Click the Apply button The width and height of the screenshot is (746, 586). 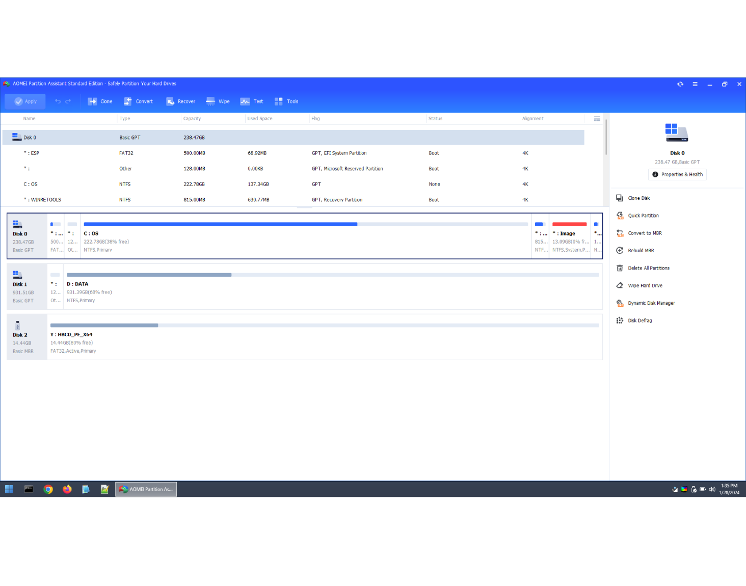[25, 101]
